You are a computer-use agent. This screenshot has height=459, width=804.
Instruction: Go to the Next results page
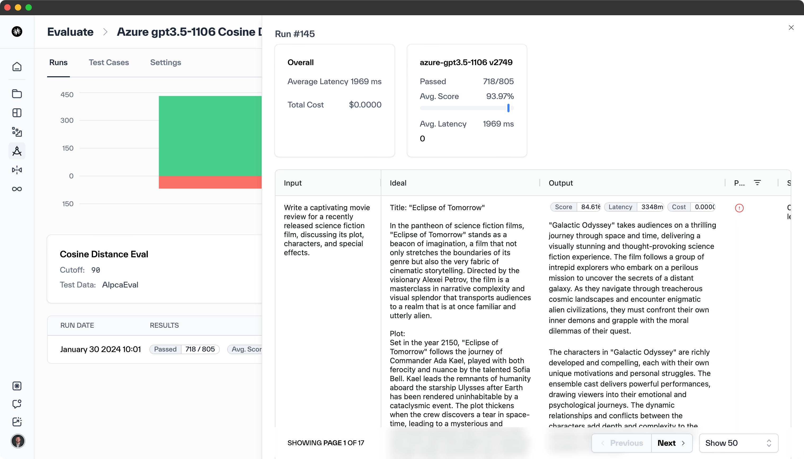pos(671,443)
